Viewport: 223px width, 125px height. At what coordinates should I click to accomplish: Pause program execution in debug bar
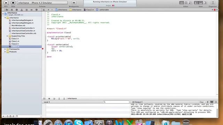[x=49, y=99]
